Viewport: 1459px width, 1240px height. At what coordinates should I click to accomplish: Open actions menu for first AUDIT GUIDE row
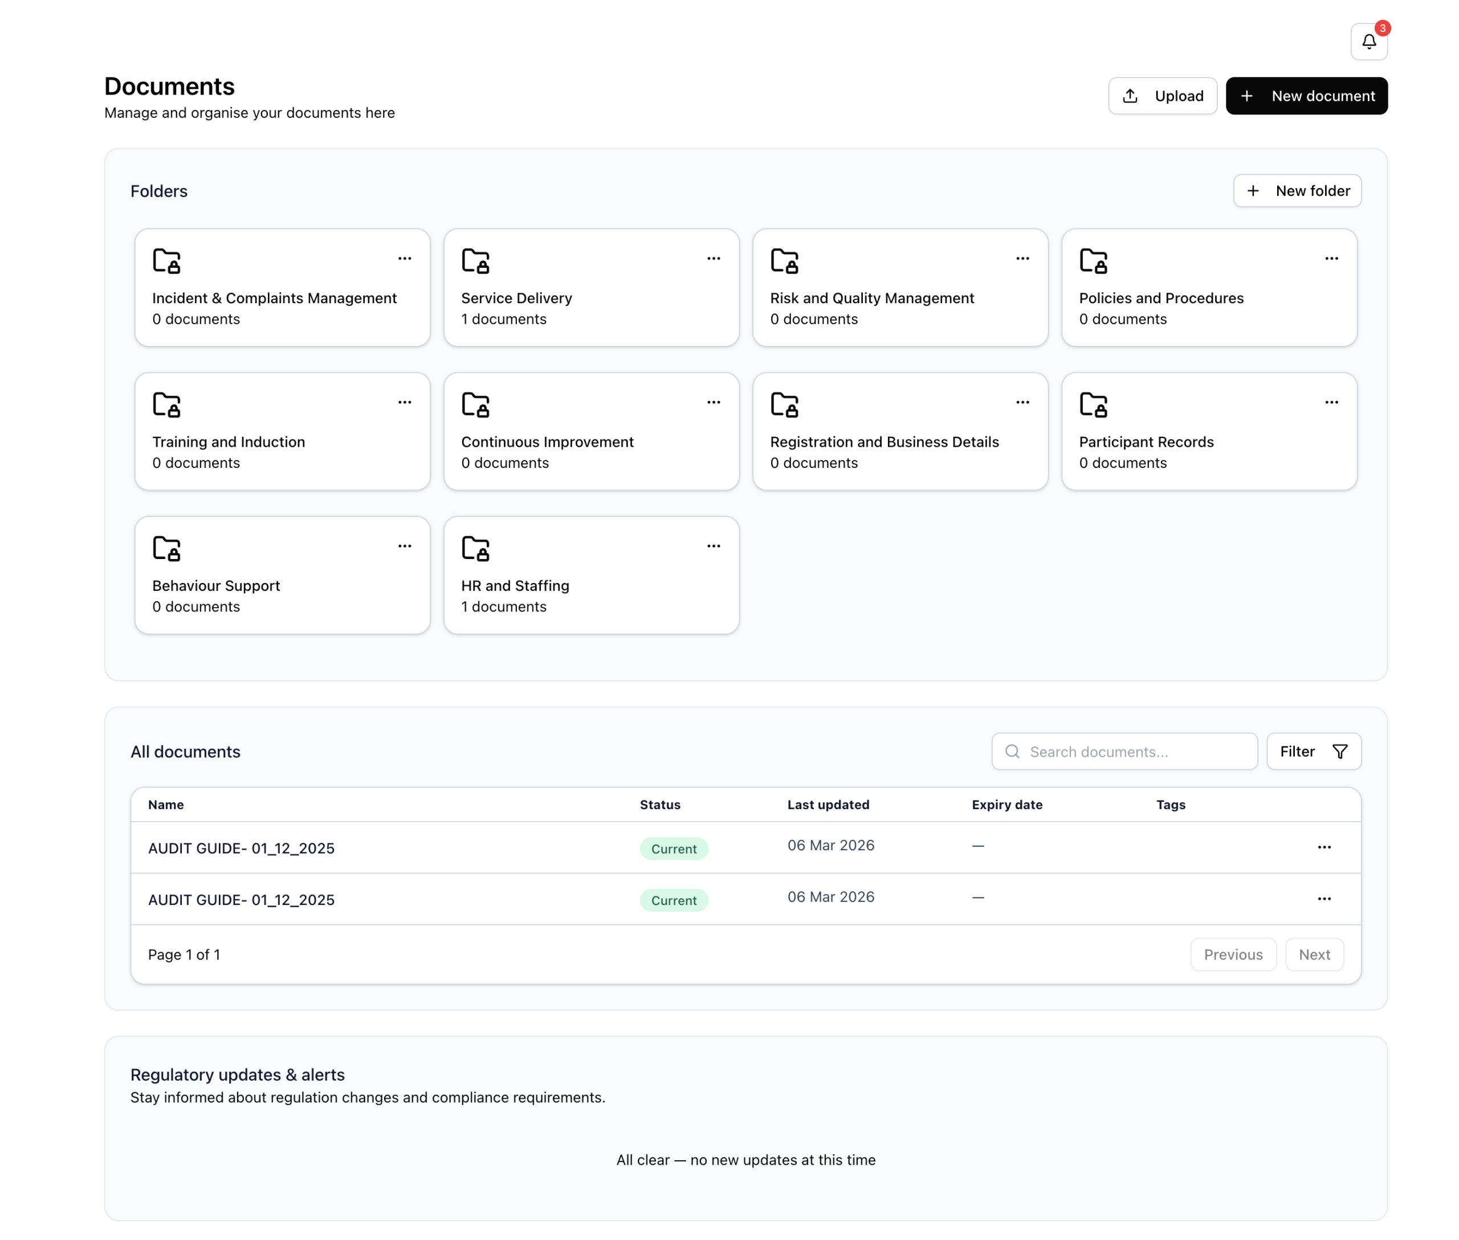[x=1324, y=847]
